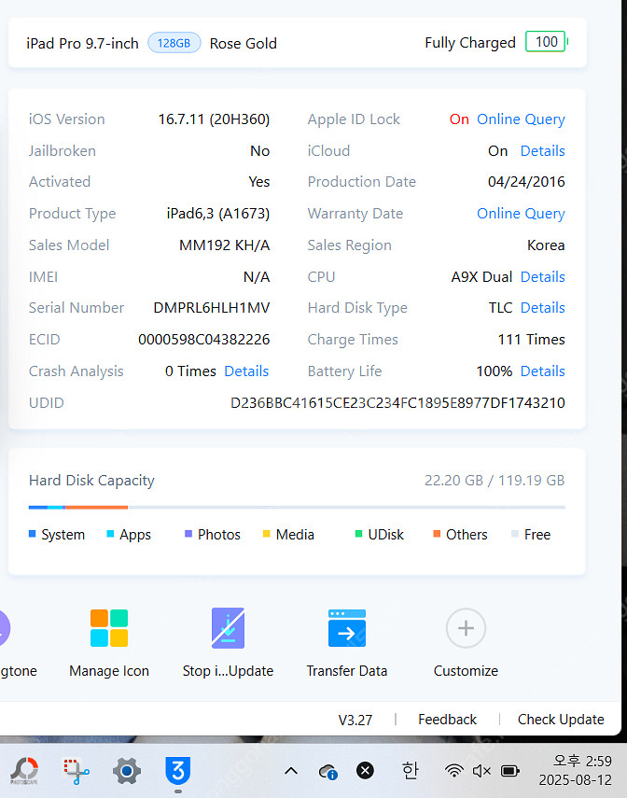Screen dimensions: 627x798
Task: Click the green UDisk legend swatch
Action: pos(358,534)
